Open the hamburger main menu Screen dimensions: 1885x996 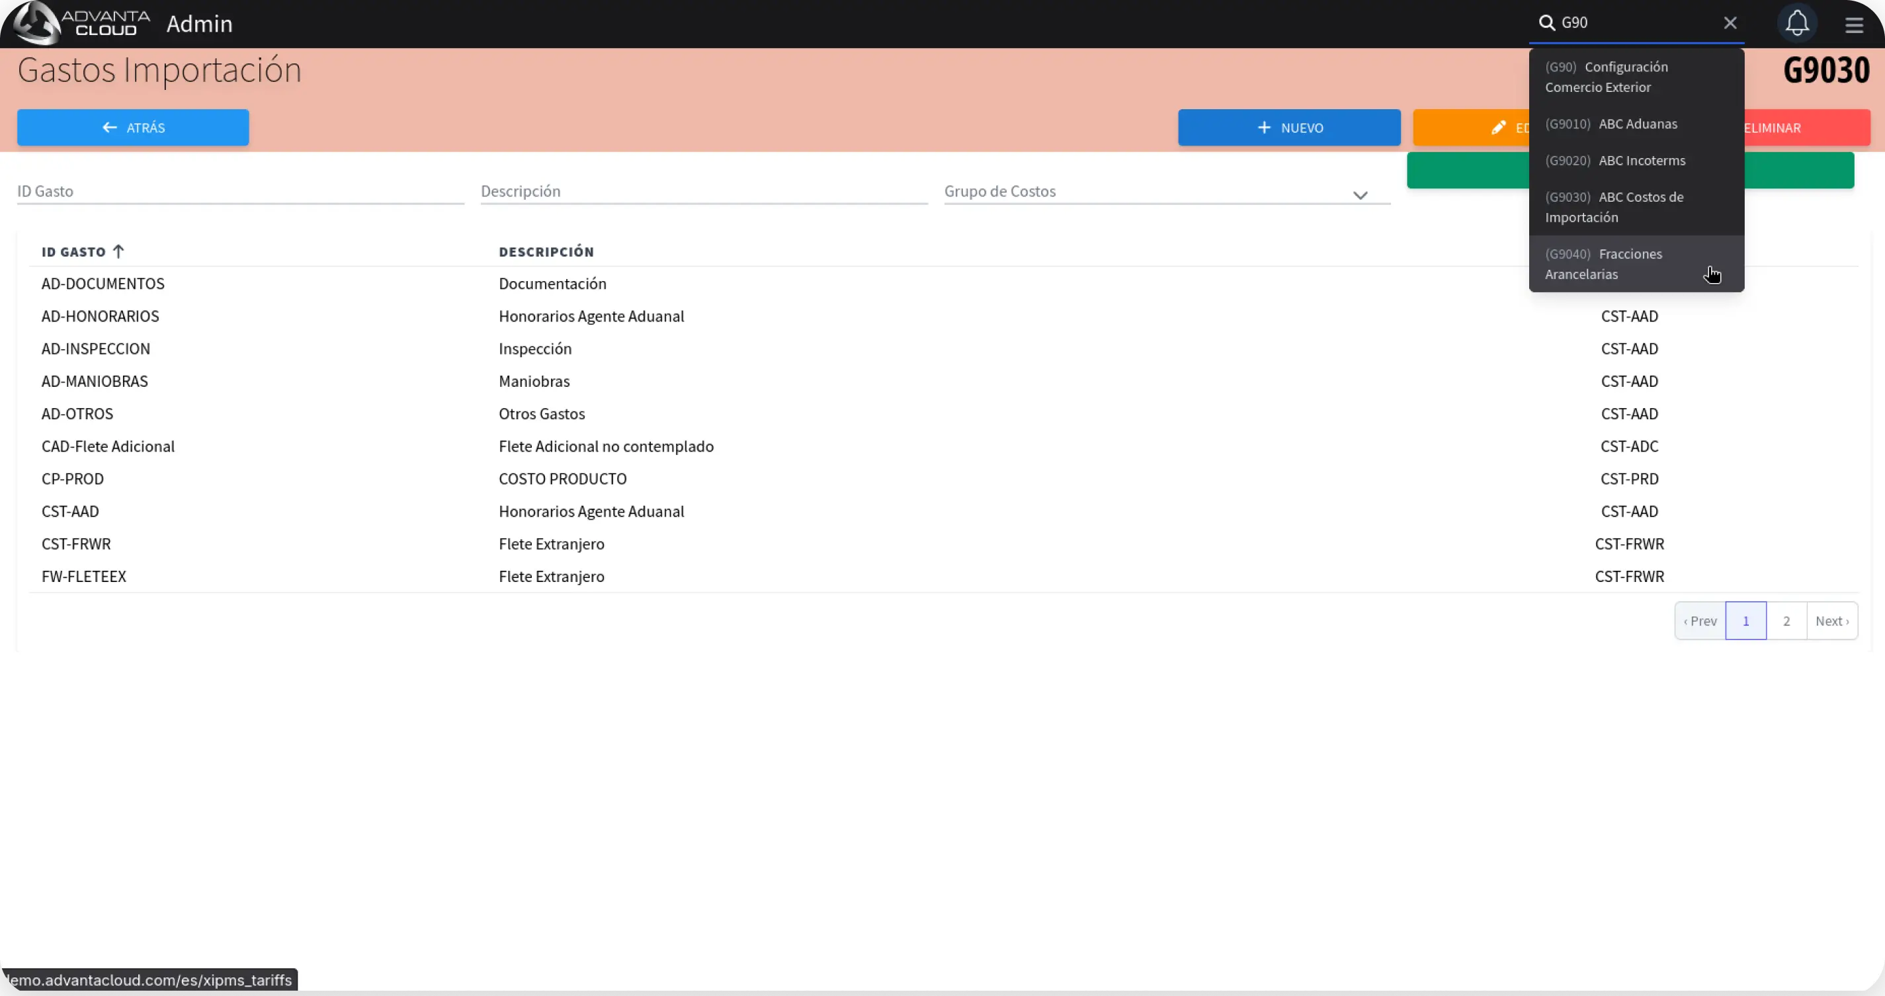tap(1853, 25)
